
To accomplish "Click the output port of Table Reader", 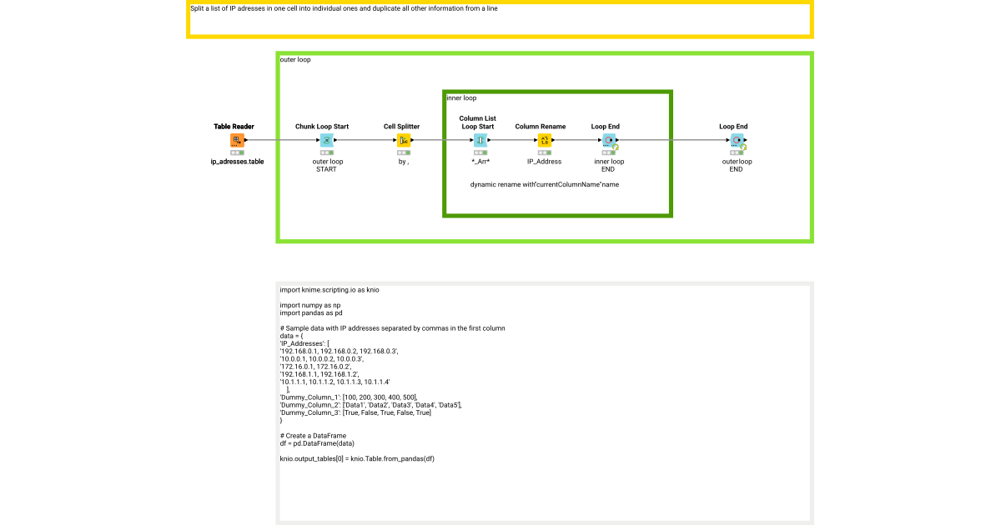I will tap(244, 140).
